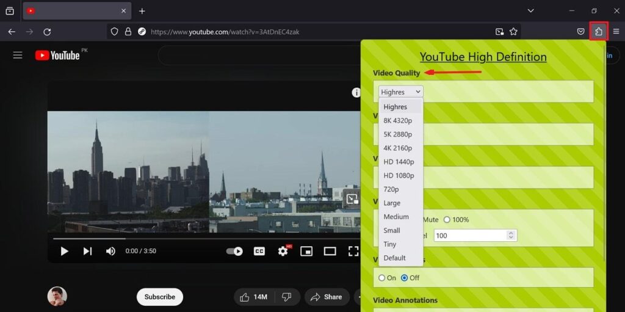625x312 pixels.
Task: Select 4K 2160p quality option
Action: coord(400,148)
